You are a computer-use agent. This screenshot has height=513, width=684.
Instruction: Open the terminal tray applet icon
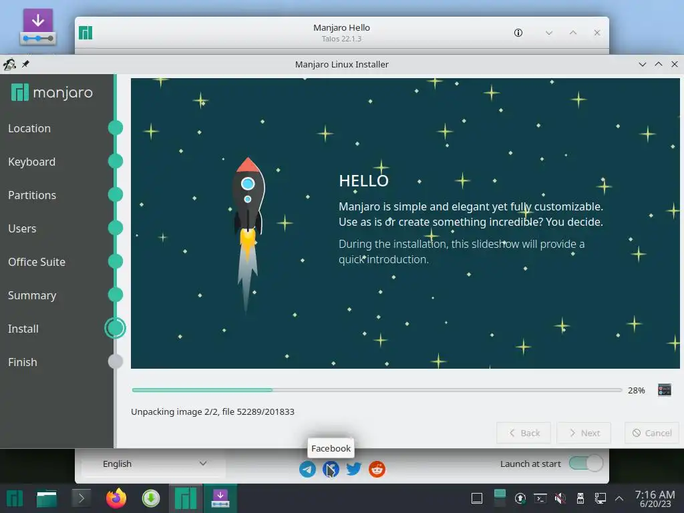tap(540, 498)
